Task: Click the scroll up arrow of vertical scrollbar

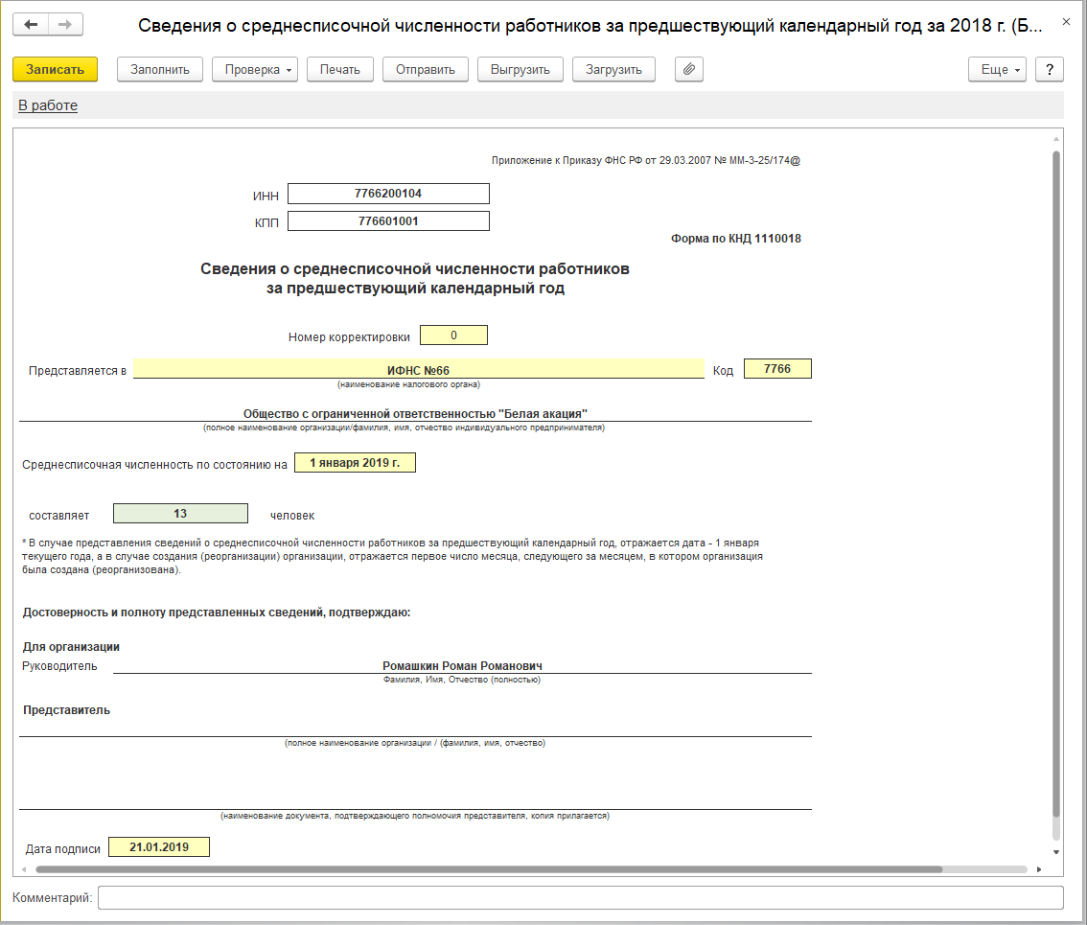Action: tap(1055, 139)
